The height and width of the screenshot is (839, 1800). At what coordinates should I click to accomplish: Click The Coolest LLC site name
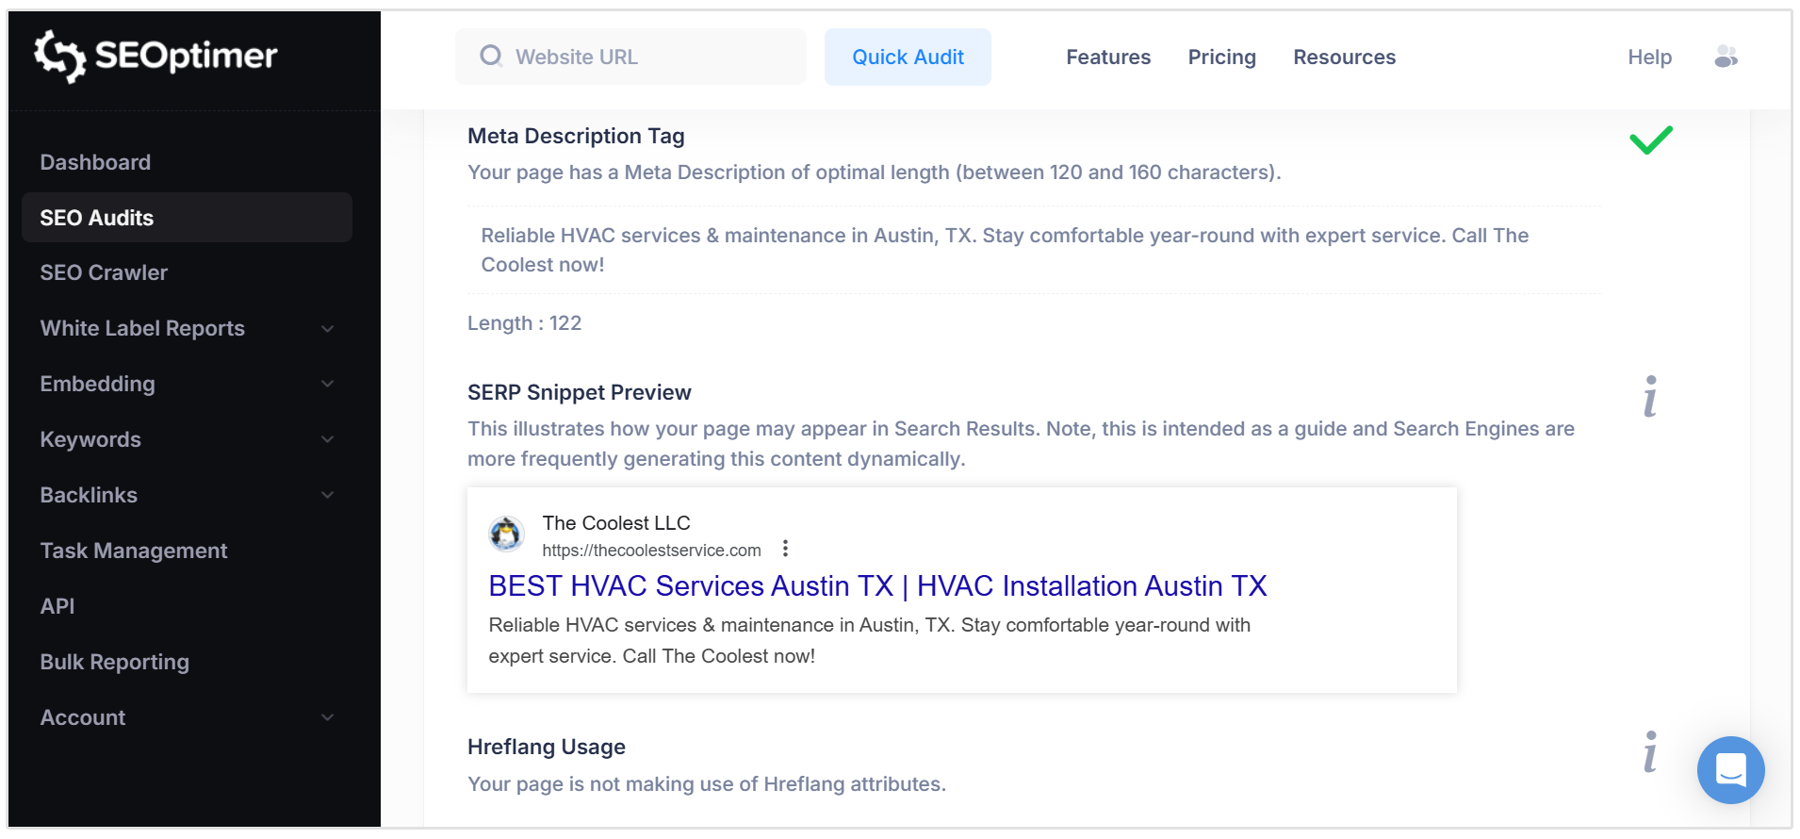pyautogui.click(x=616, y=522)
